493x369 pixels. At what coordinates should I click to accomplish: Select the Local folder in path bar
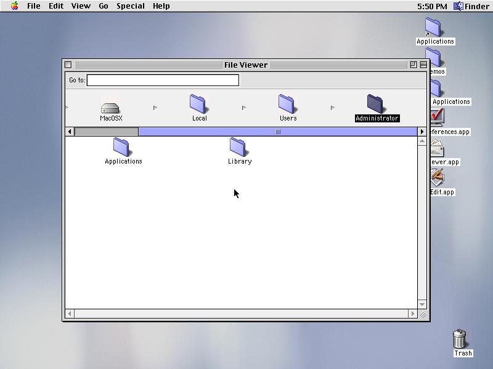point(198,104)
